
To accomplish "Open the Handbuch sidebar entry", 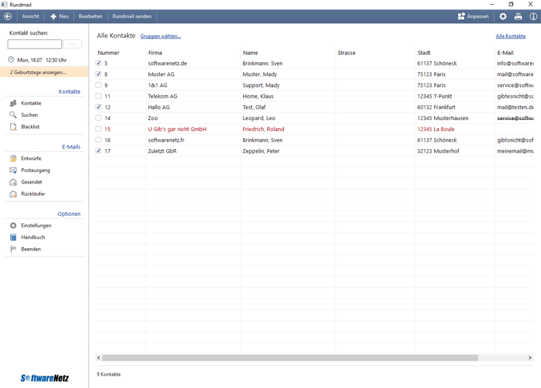I will point(32,238).
